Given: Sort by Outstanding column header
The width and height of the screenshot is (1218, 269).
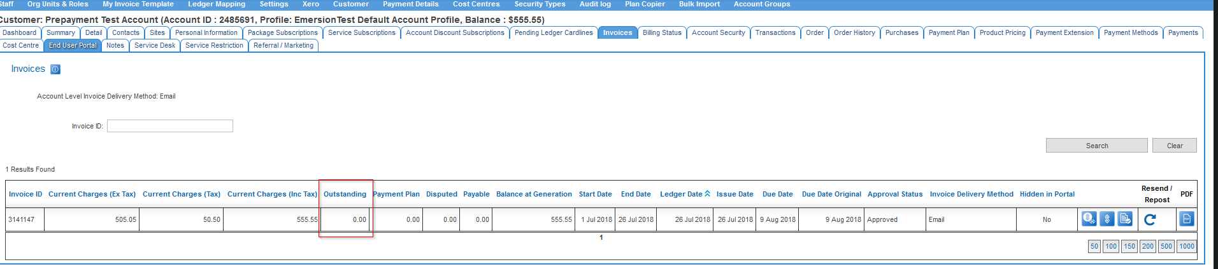Looking at the screenshot, I should [x=345, y=195].
